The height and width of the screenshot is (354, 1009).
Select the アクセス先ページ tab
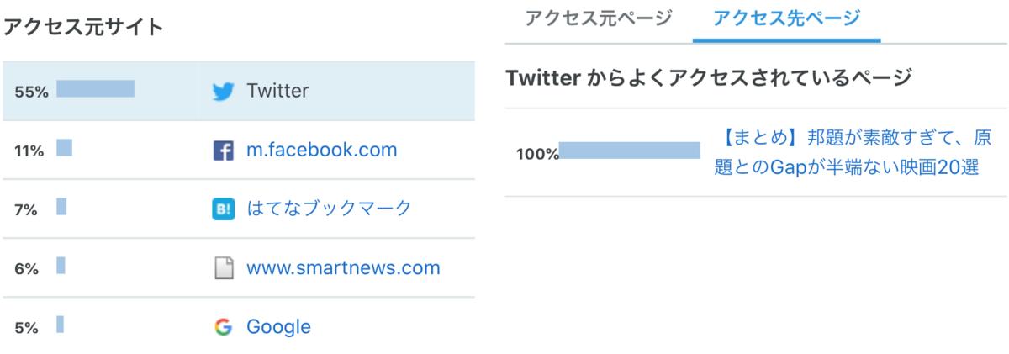point(786,18)
